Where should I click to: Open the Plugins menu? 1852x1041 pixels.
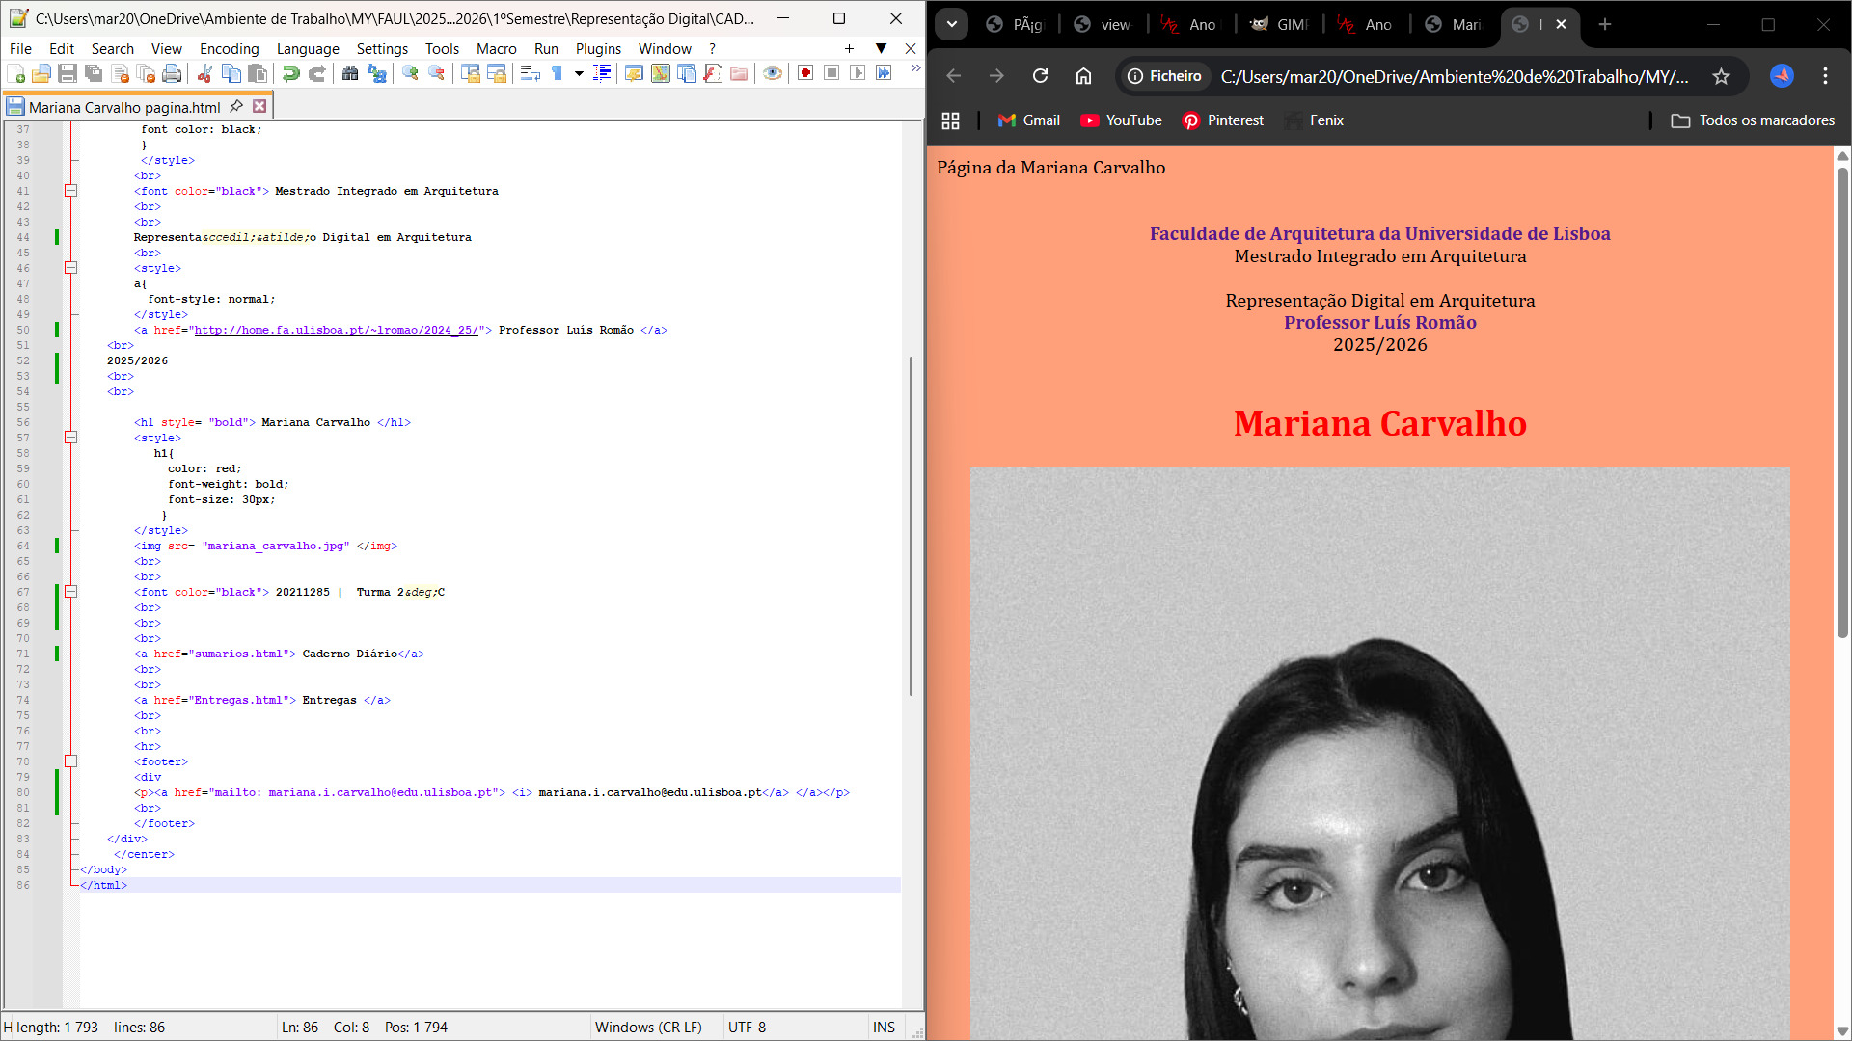(598, 48)
